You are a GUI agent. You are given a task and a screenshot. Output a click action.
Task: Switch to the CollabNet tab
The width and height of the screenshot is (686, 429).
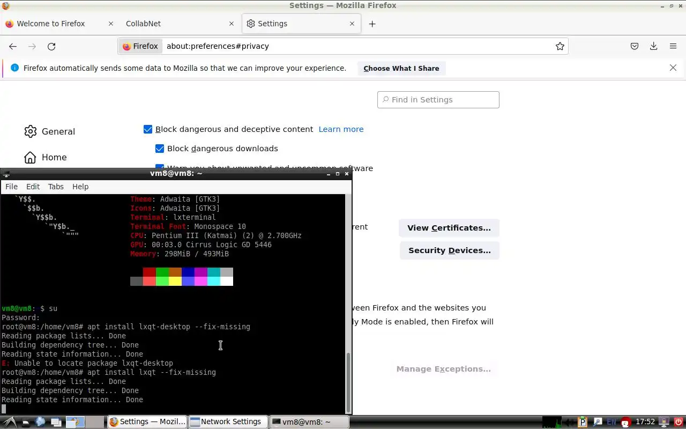(x=180, y=24)
